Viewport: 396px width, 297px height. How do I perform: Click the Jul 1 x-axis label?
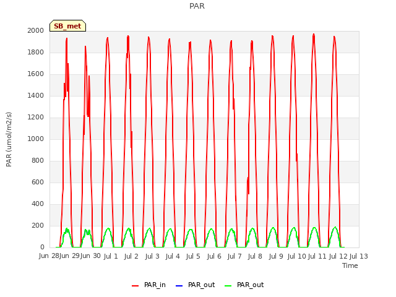111,256
